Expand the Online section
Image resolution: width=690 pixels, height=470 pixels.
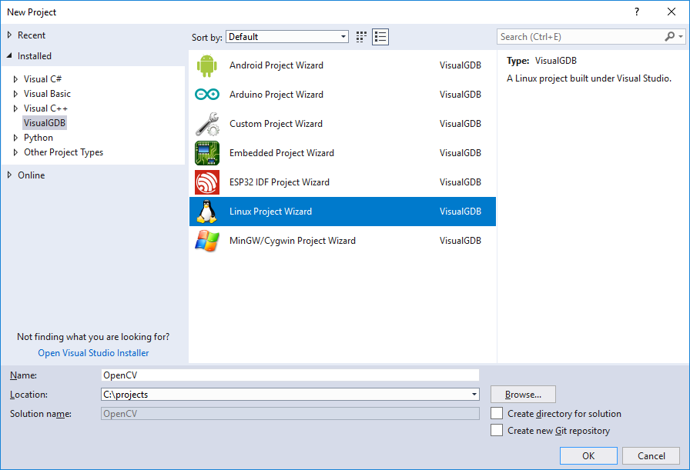[9, 175]
